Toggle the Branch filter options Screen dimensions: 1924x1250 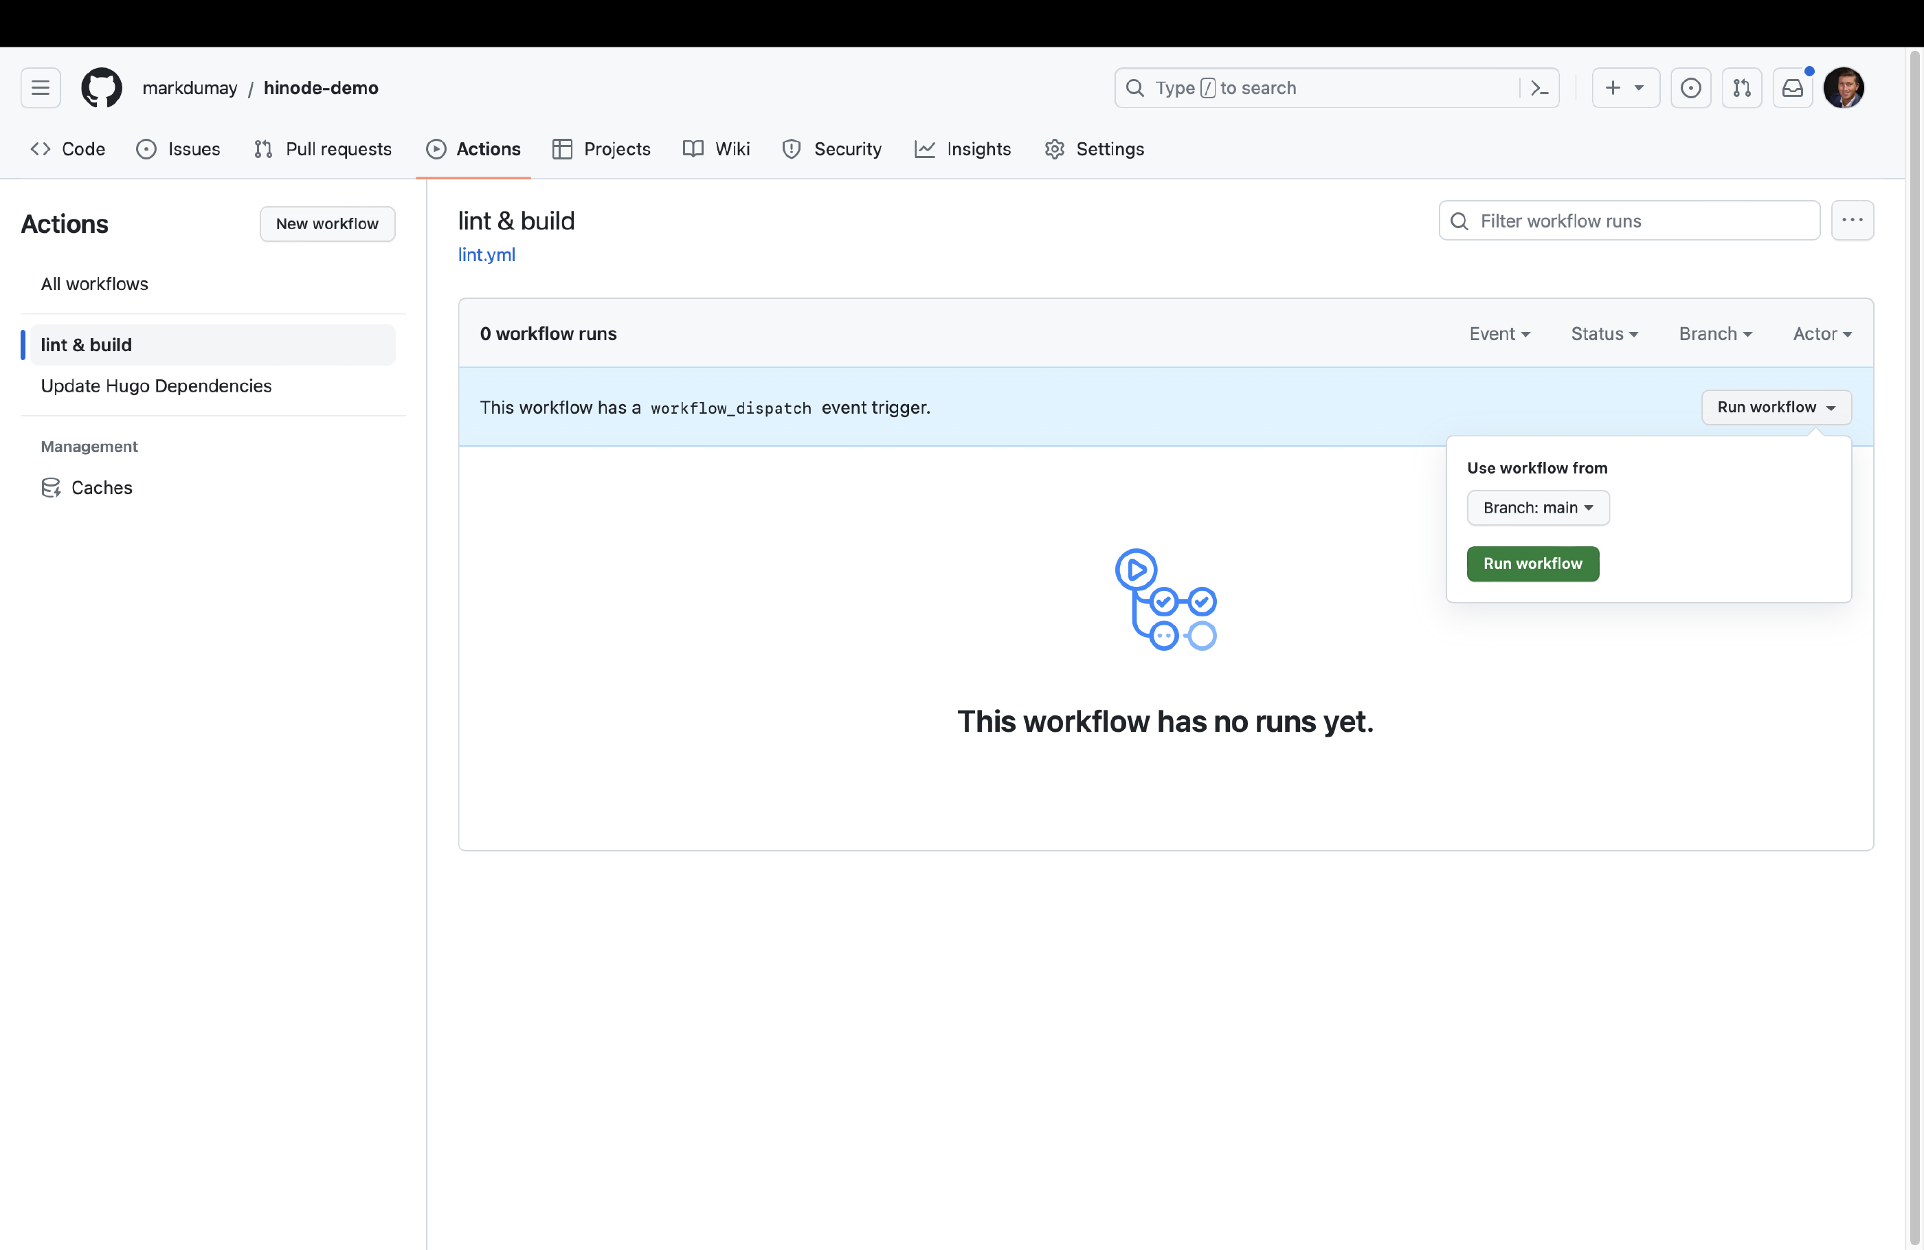[x=1716, y=334]
